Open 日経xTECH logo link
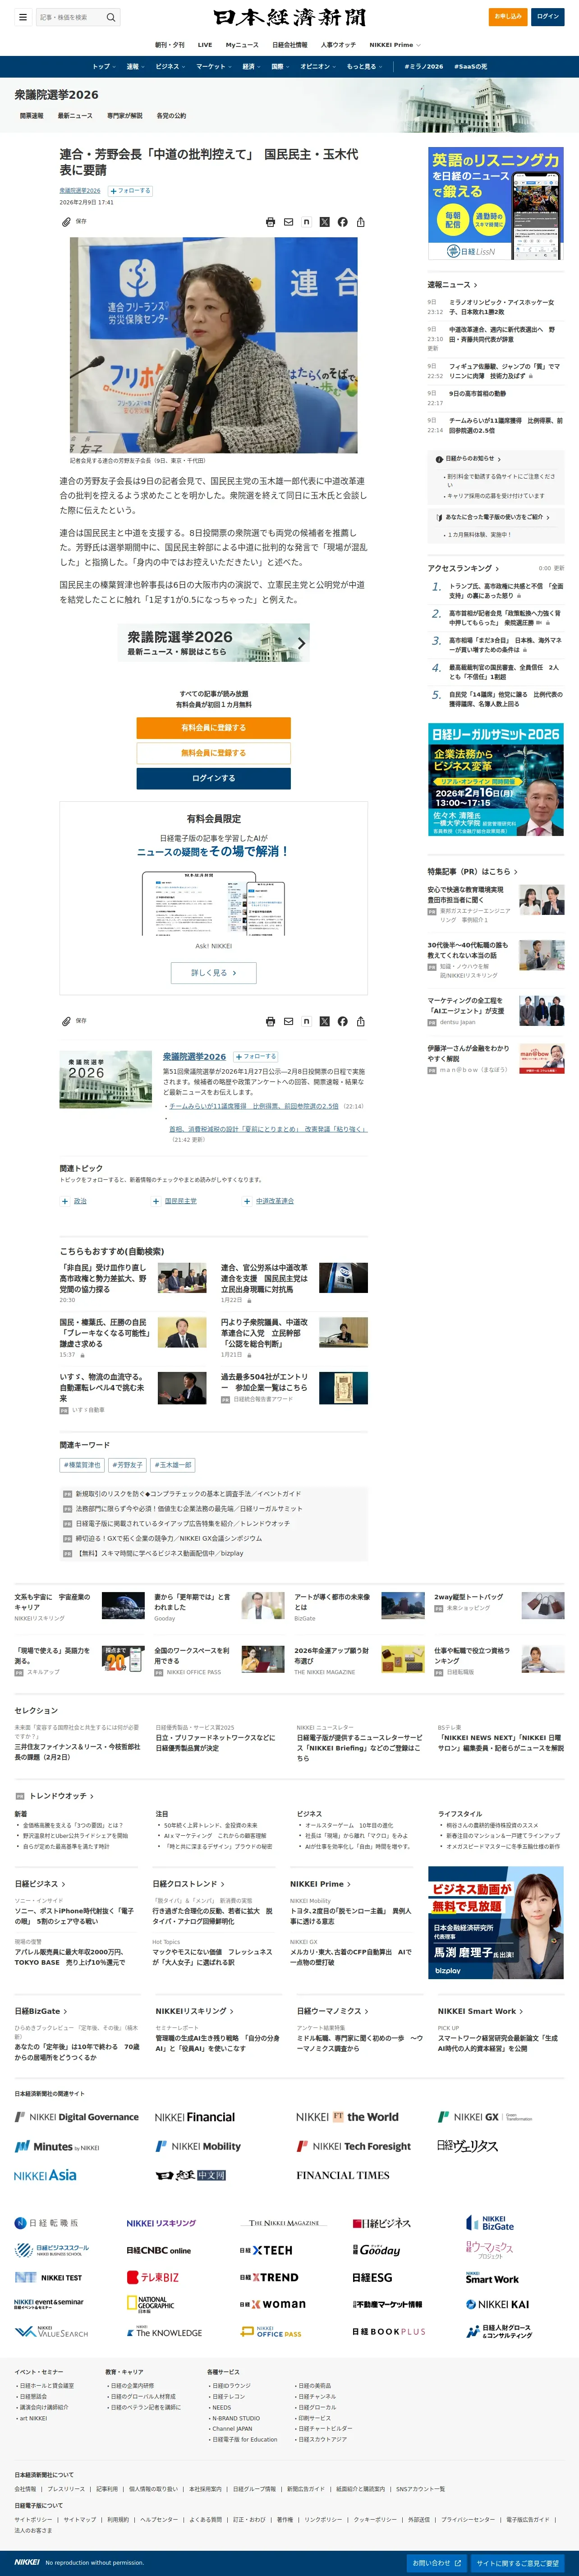This screenshot has height=2576, width=579. point(266,2250)
